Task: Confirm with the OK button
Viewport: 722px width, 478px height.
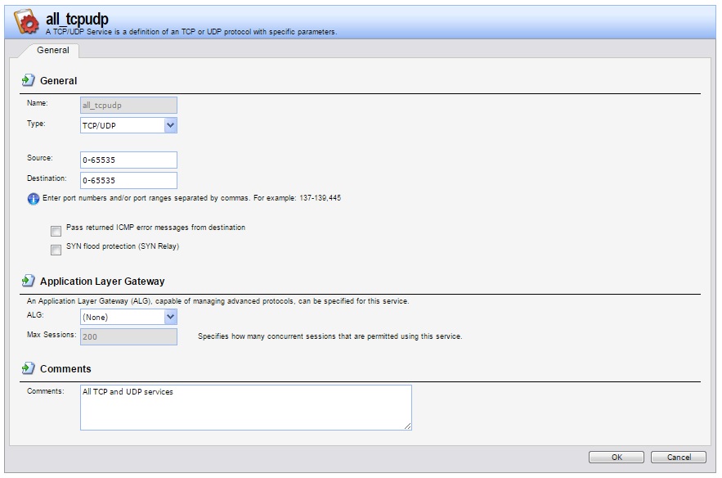Action: pyautogui.click(x=616, y=457)
